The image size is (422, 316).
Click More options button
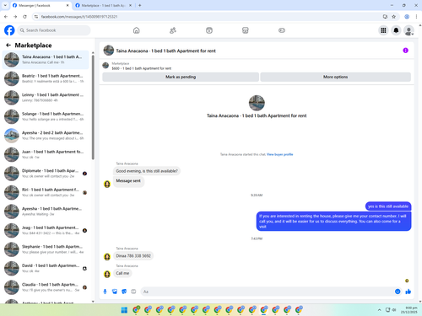(x=335, y=77)
